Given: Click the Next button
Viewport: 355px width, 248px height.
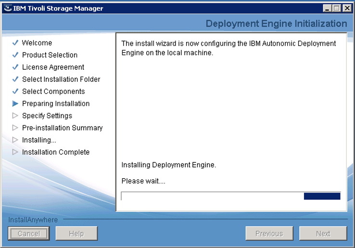Looking at the screenshot, I should (x=323, y=233).
